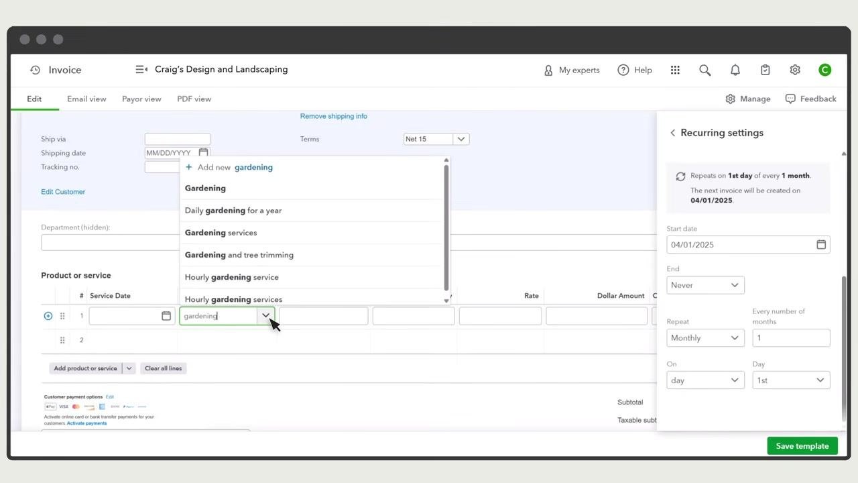Click the Edit Customer link

tap(63, 192)
